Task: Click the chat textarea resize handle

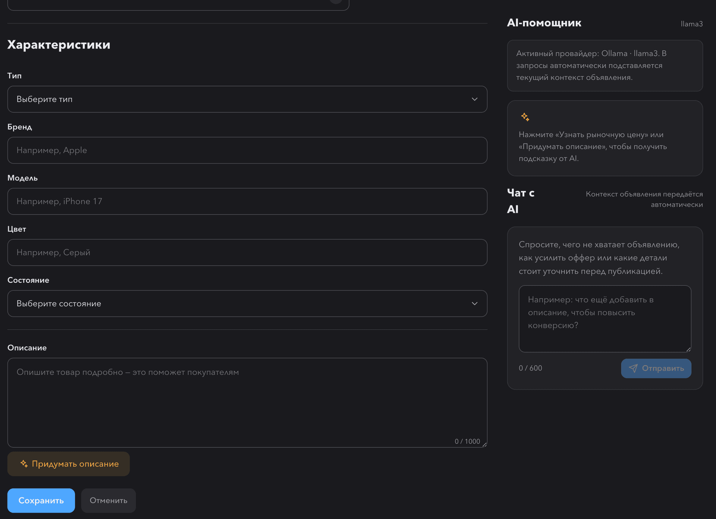Action: [x=688, y=349]
